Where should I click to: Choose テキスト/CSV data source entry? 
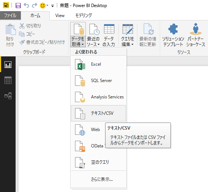tap(98, 113)
